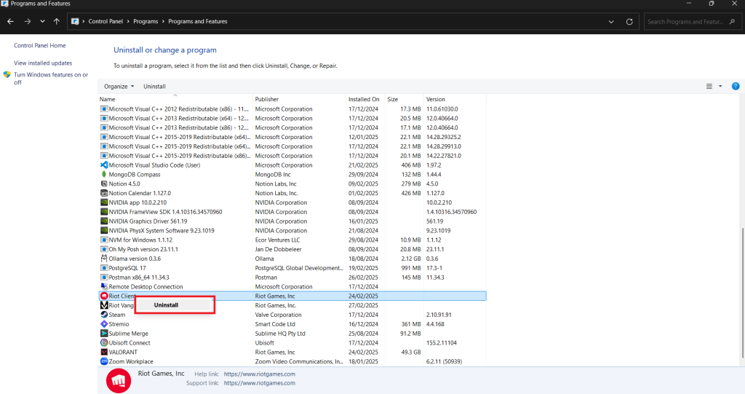Expand the address bar history dropdown
This screenshot has width=745, height=394.
(x=611, y=21)
